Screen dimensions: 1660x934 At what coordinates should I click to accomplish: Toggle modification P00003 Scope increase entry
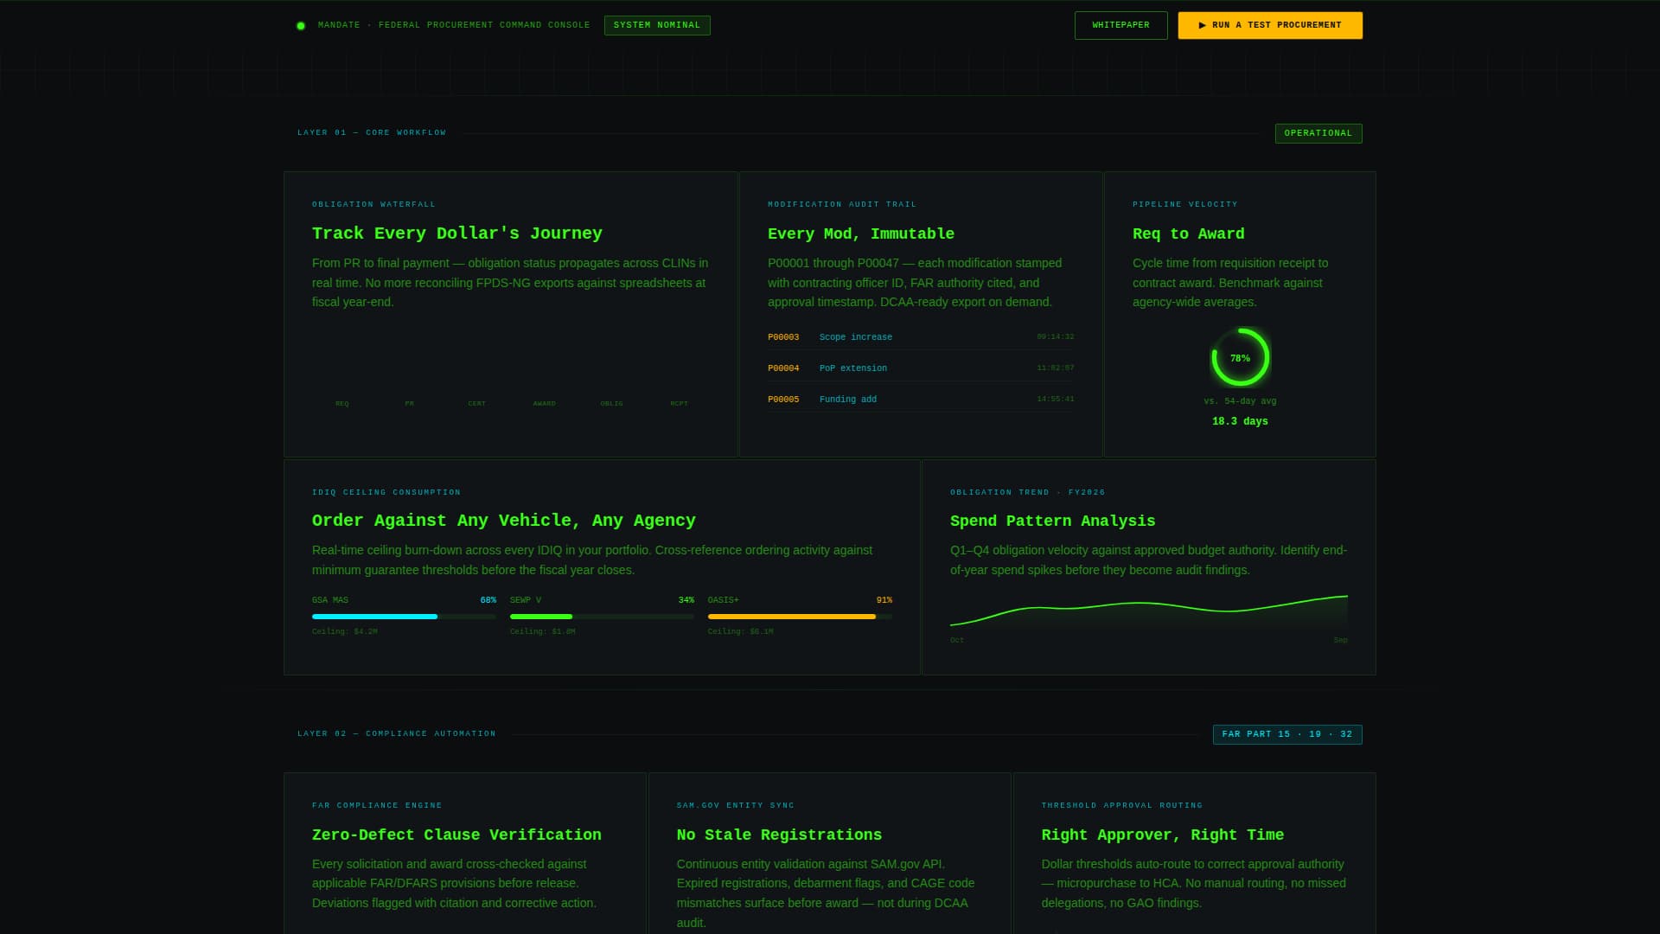[920, 337]
